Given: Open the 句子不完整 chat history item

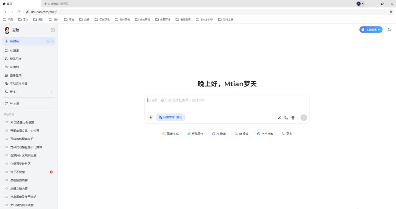Looking at the screenshot, I should coord(18,172).
